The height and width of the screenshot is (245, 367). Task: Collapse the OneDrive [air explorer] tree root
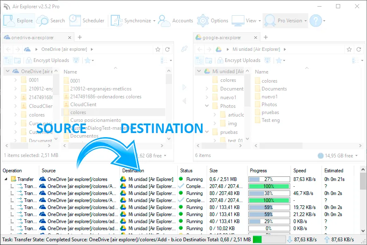[x=8, y=71]
